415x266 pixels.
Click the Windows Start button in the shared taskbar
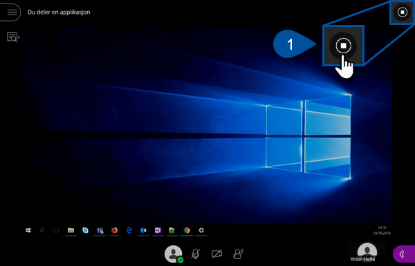[x=28, y=230]
